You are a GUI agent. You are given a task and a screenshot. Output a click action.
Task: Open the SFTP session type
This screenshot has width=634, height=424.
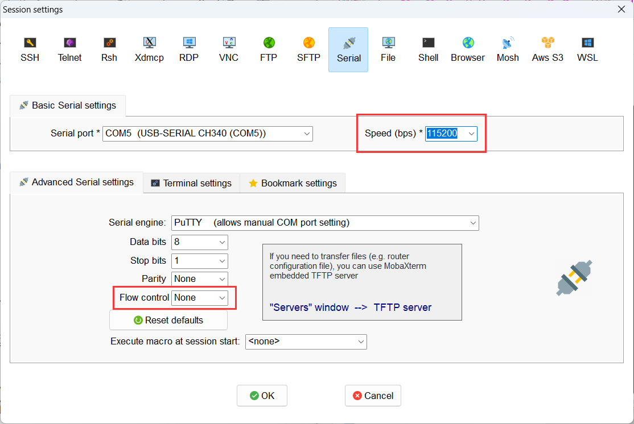click(308, 49)
